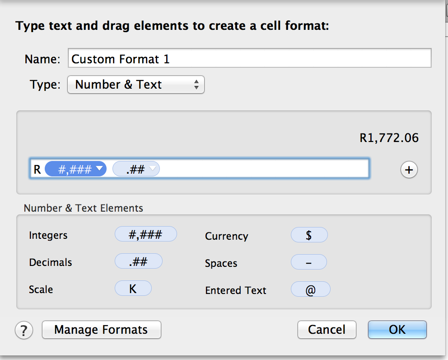Select the Integers #,### element token

click(145, 234)
